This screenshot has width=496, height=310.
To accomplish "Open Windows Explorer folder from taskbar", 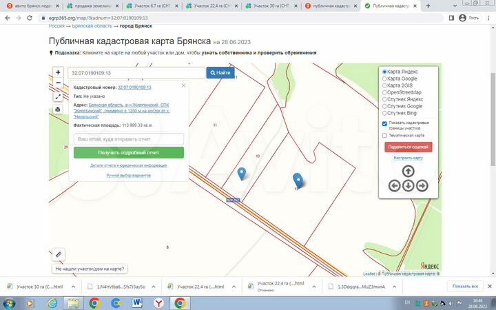I will (x=73, y=303).
